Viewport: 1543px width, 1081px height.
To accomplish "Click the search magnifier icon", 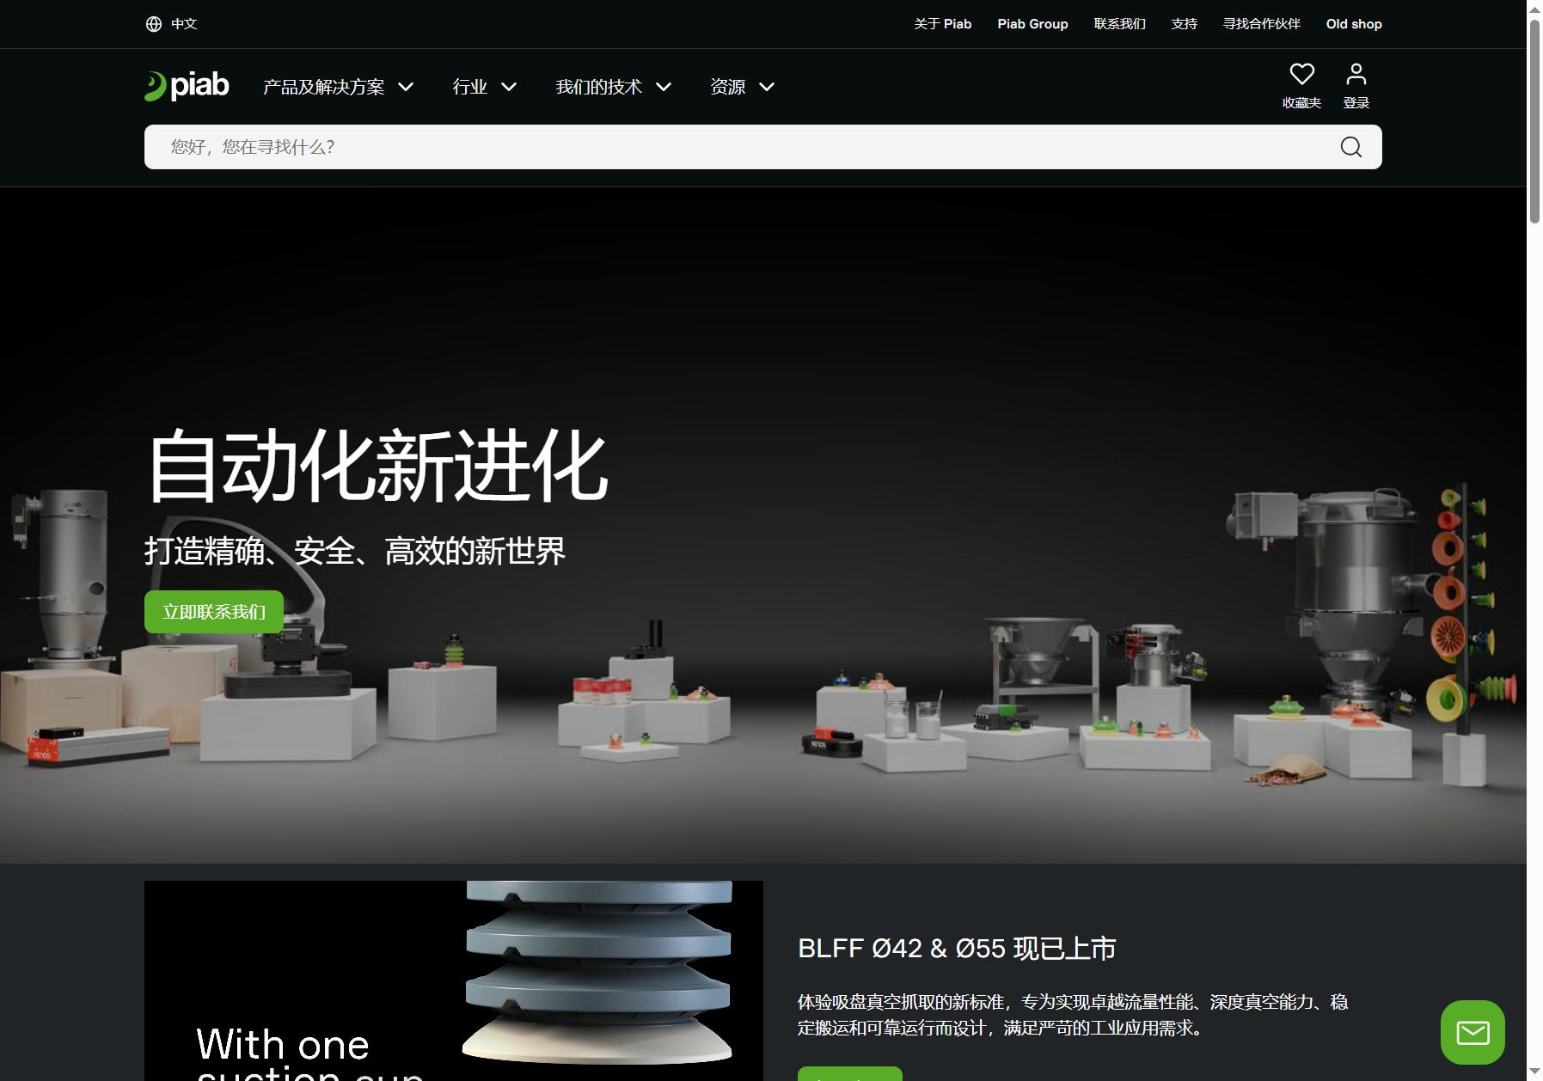I will tap(1350, 147).
